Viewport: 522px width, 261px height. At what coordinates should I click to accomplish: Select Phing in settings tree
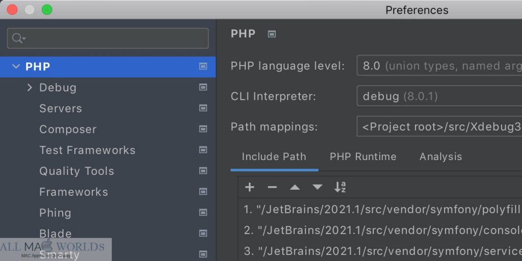pos(108,213)
